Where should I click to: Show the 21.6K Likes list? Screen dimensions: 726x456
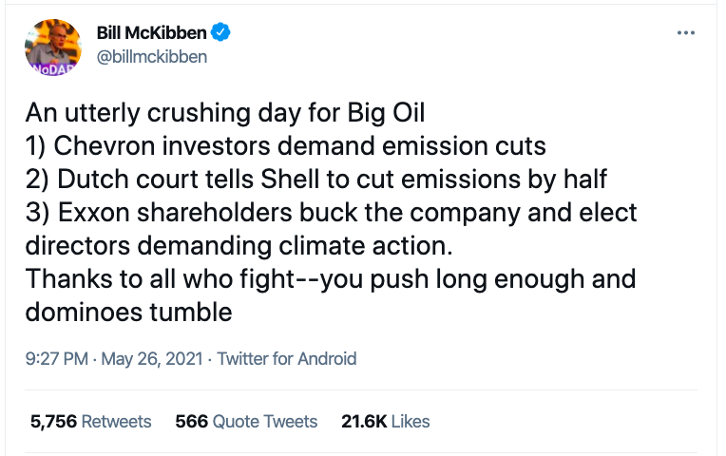pos(385,422)
